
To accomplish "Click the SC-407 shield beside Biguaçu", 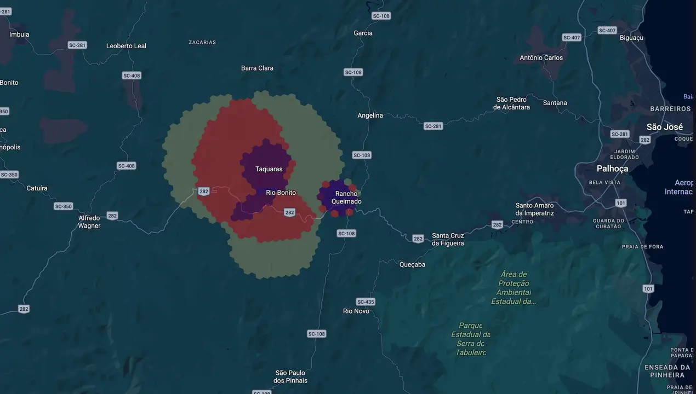I will click(607, 31).
